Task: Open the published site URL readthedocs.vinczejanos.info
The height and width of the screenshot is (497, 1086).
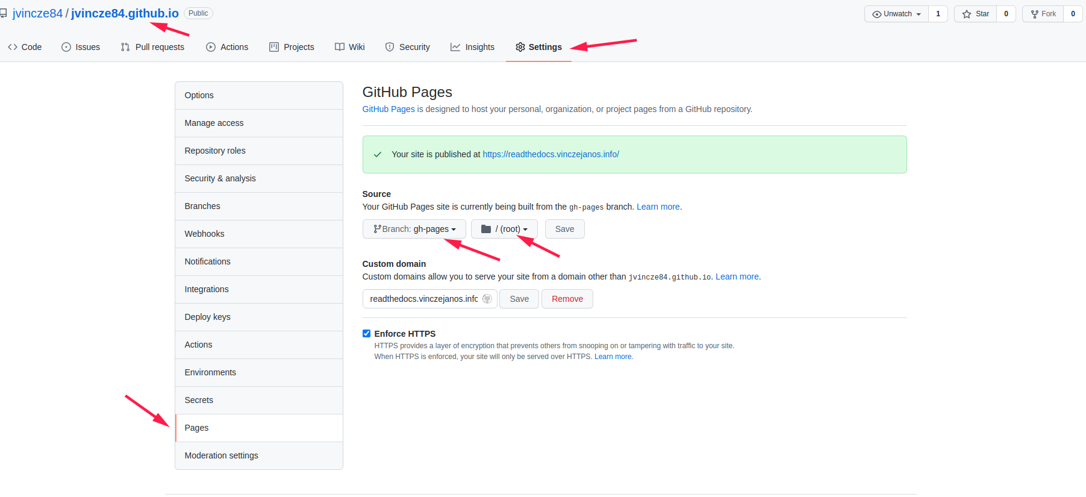Action: click(x=551, y=154)
